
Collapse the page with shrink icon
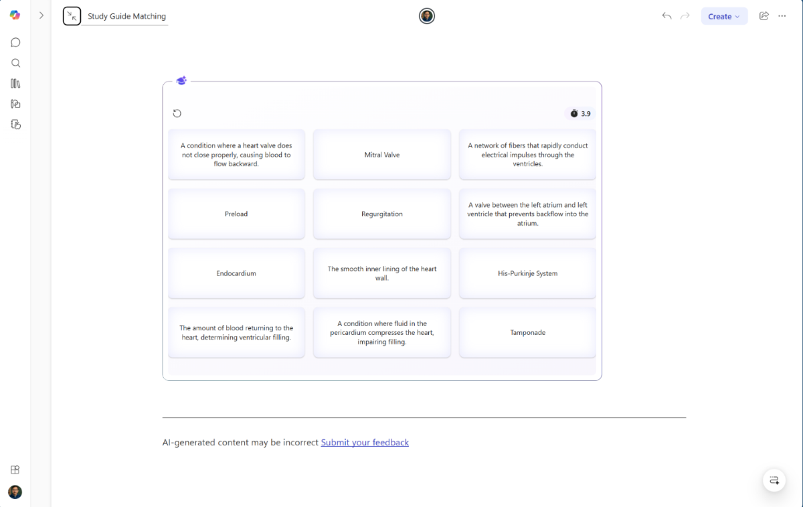(x=72, y=16)
